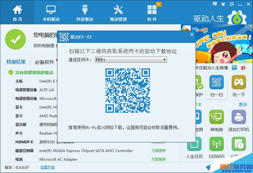The width and height of the screenshot is (253, 173).
Task: Open the 修电脑 repair tool
Action: click(216, 121)
